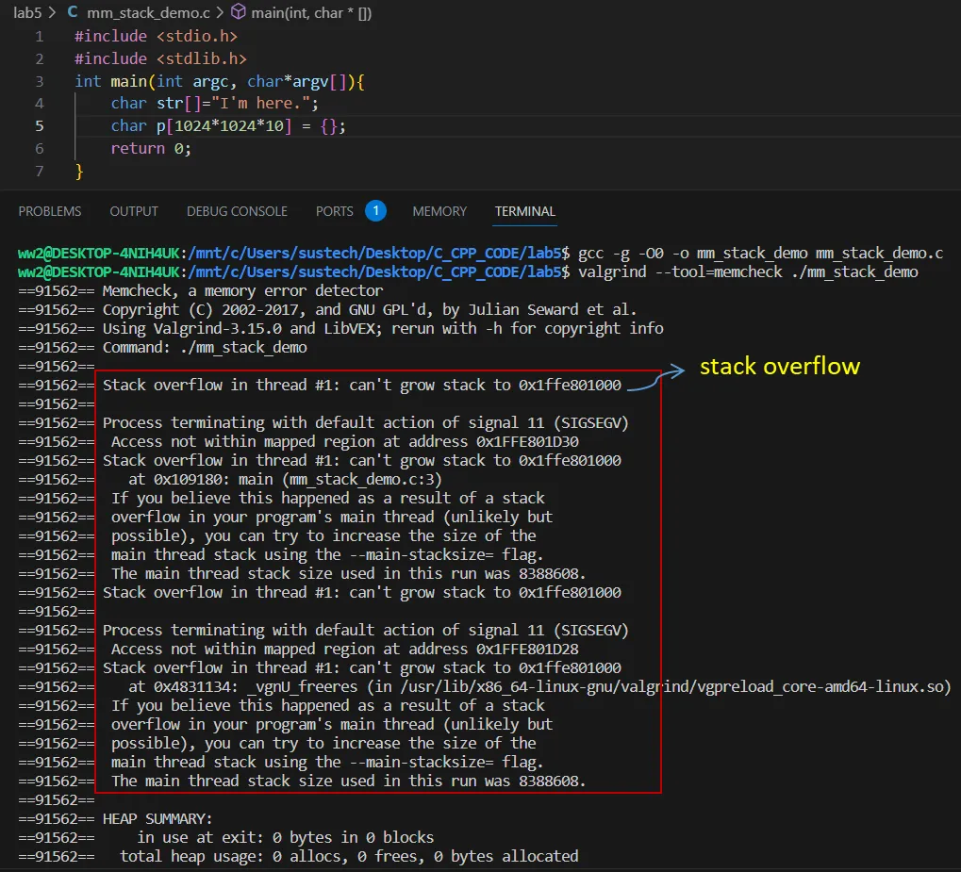Click the main function cube symbol icon
Viewport: 961px width, 872px height.
pyautogui.click(x=239, y=12)
